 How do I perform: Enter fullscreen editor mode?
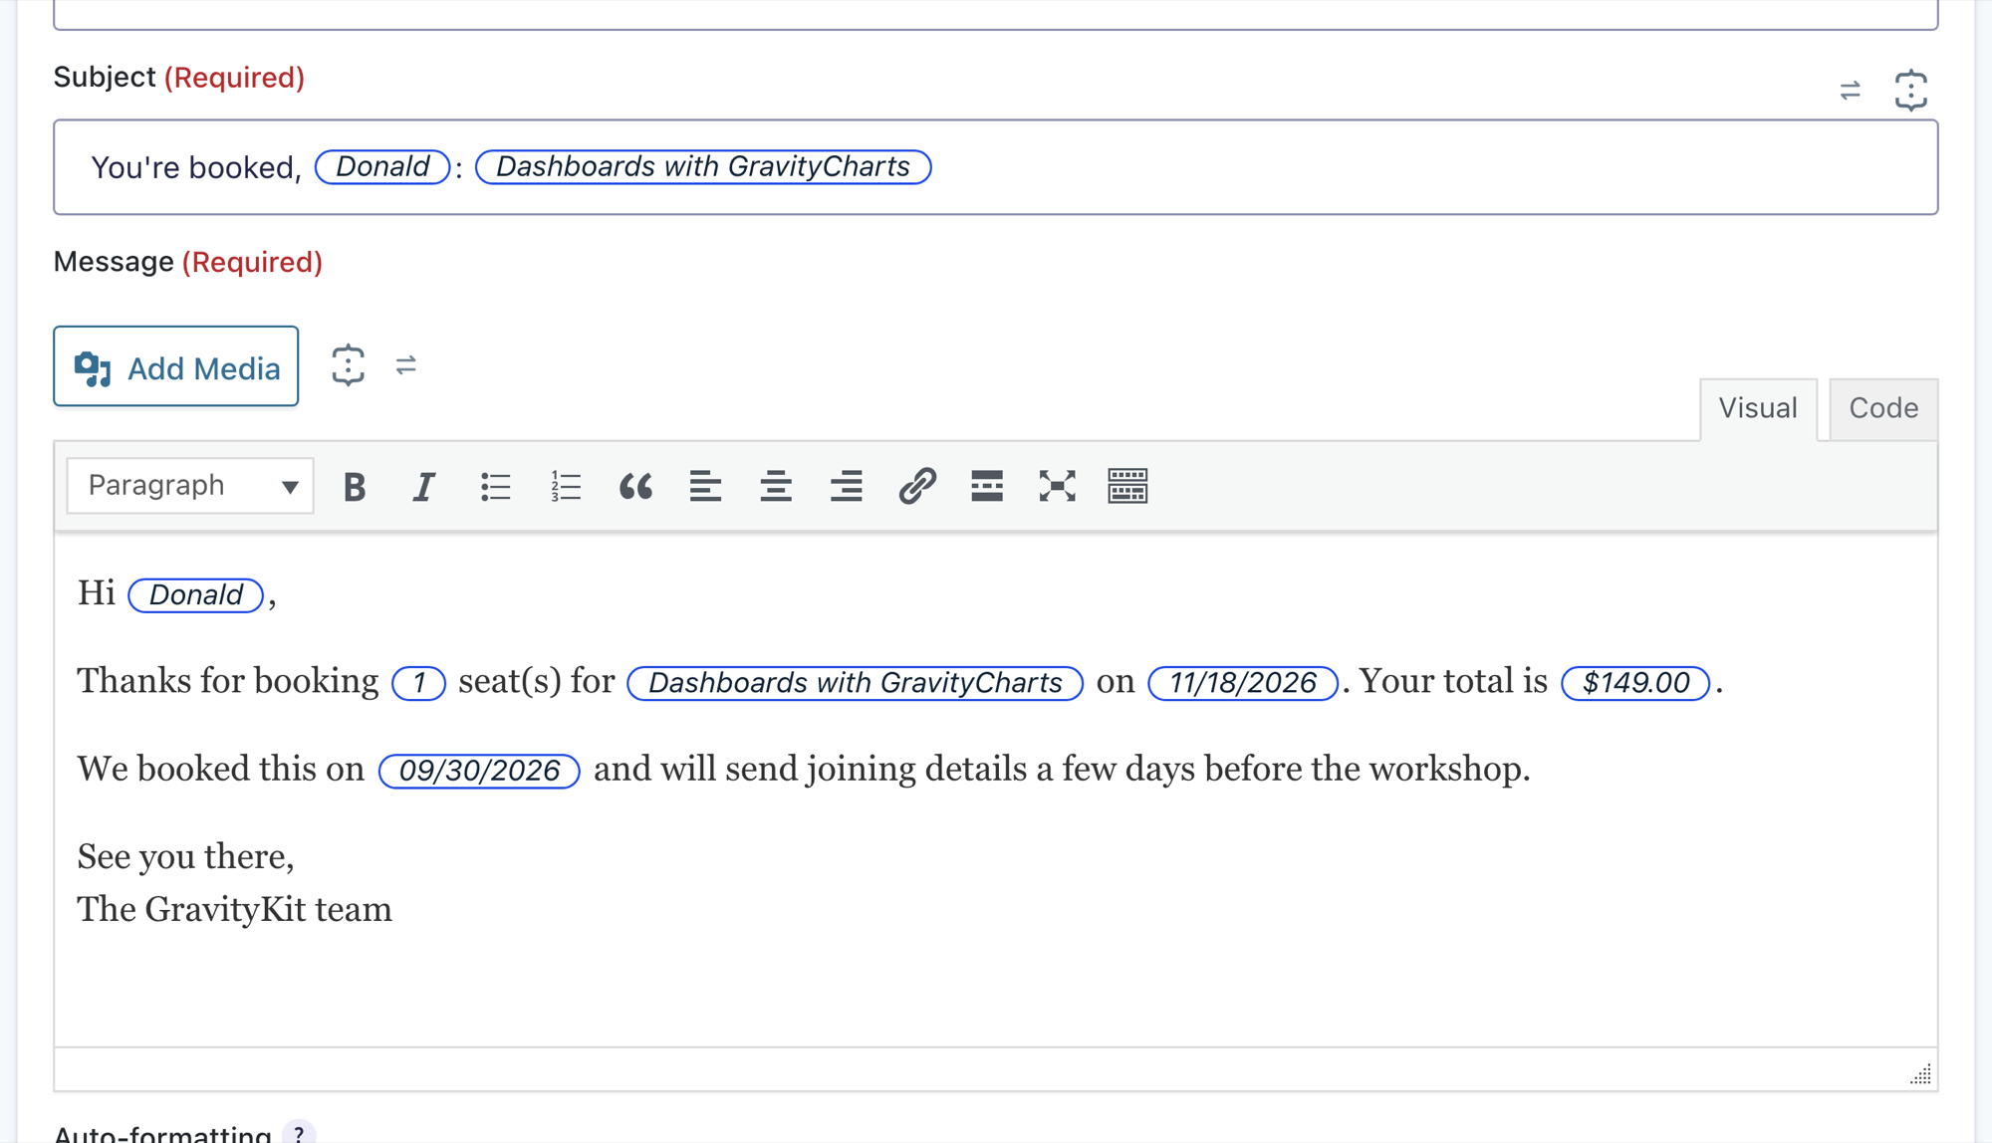[1058, 486]
